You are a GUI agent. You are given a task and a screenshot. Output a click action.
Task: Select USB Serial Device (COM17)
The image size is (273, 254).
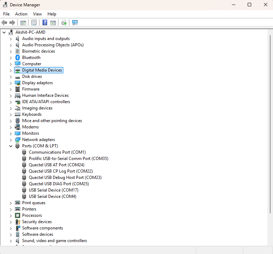53,190
